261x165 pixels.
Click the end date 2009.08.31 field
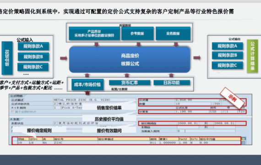[x=224, y=123]
